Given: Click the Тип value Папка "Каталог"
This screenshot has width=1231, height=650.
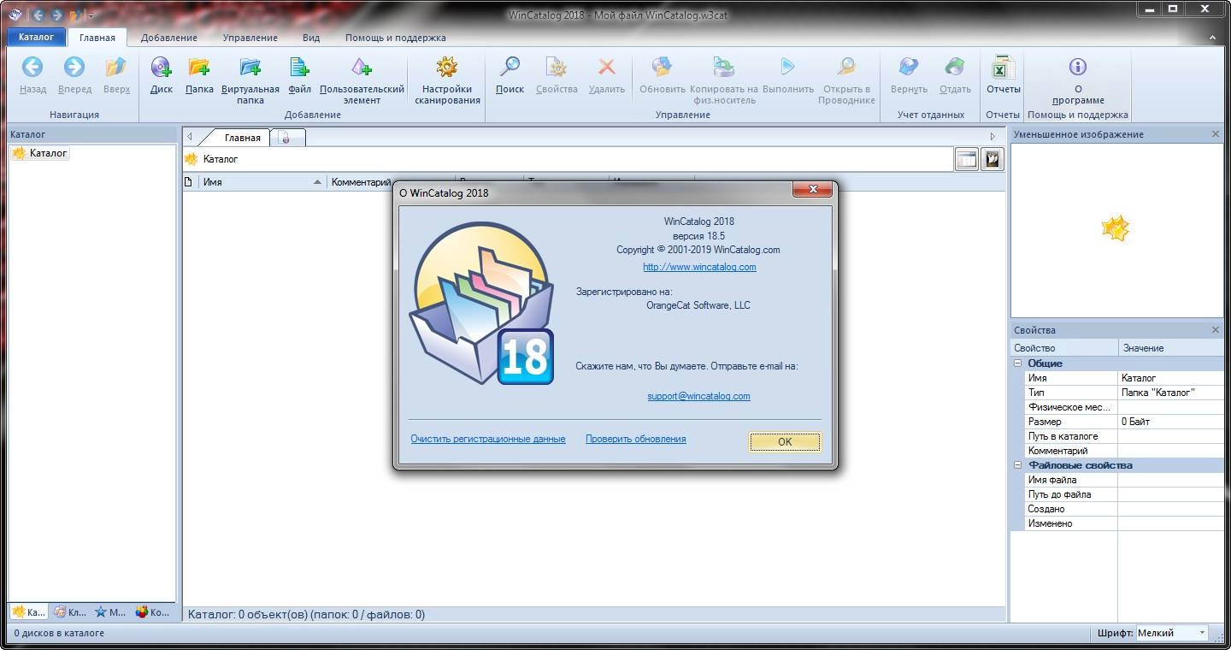Looking at the screenshot, I should click(x=1171, y=393).
